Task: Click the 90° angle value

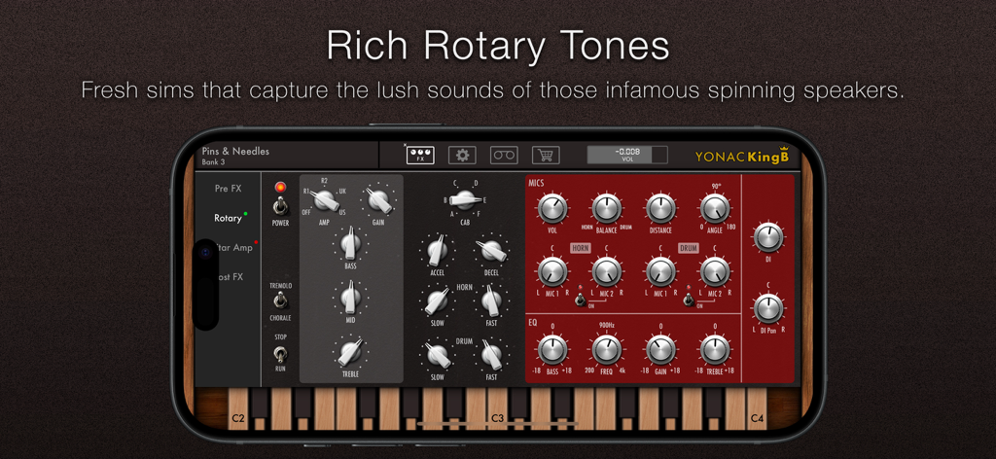Action: coord(716,187)
